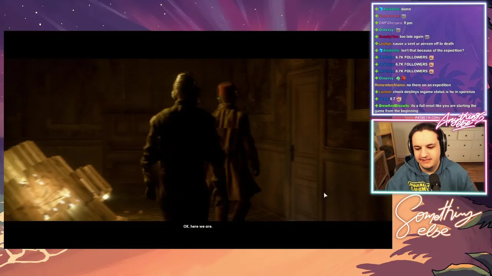This screenshot has height=276, width=492.
Task: Click the green badge beside OMFGhespro
Action: coord(377,23)
